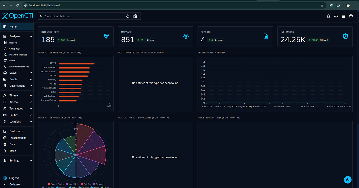Click the Lazarus Group label in threats chart
359x188 pixels.
click(49, 67)
